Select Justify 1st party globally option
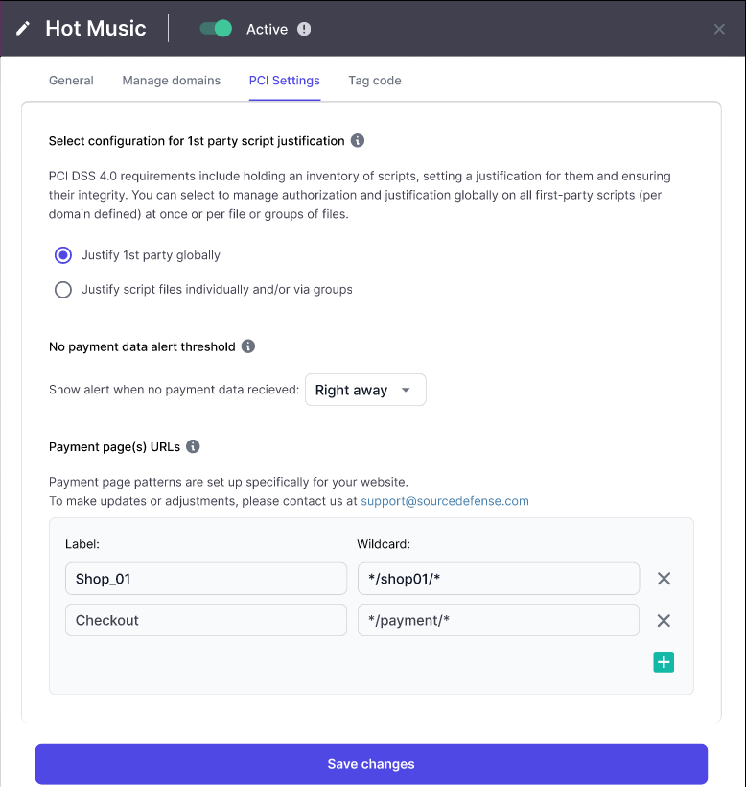The image size is (746, 787). pos(63,255)
